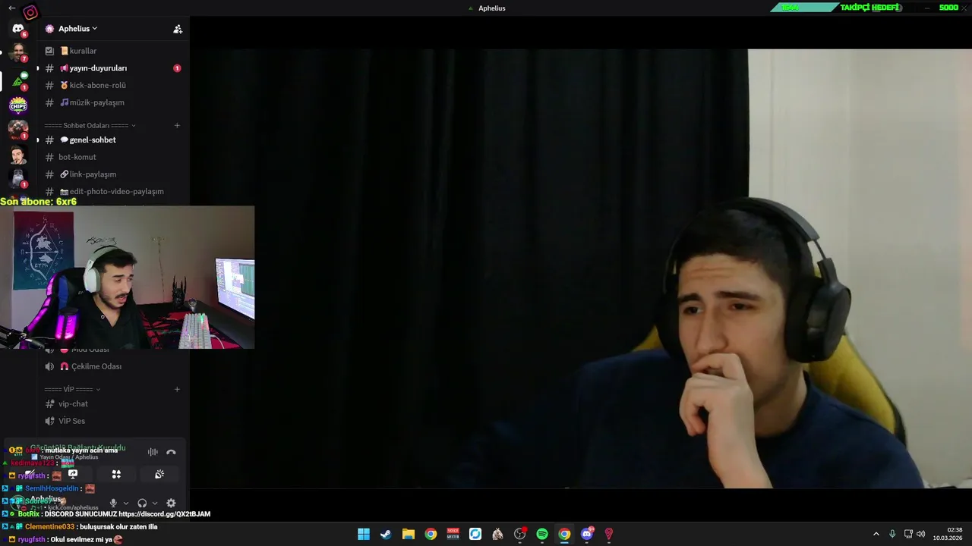The height and width of the screenshot is (546, 972).
Task: Open the invite people icon beside Aphelius
Action: pyautogui.click(x=178, y=29)
